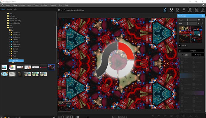Select the highlighted kaleidoscope photo thumbnail

tap(51, 67)
